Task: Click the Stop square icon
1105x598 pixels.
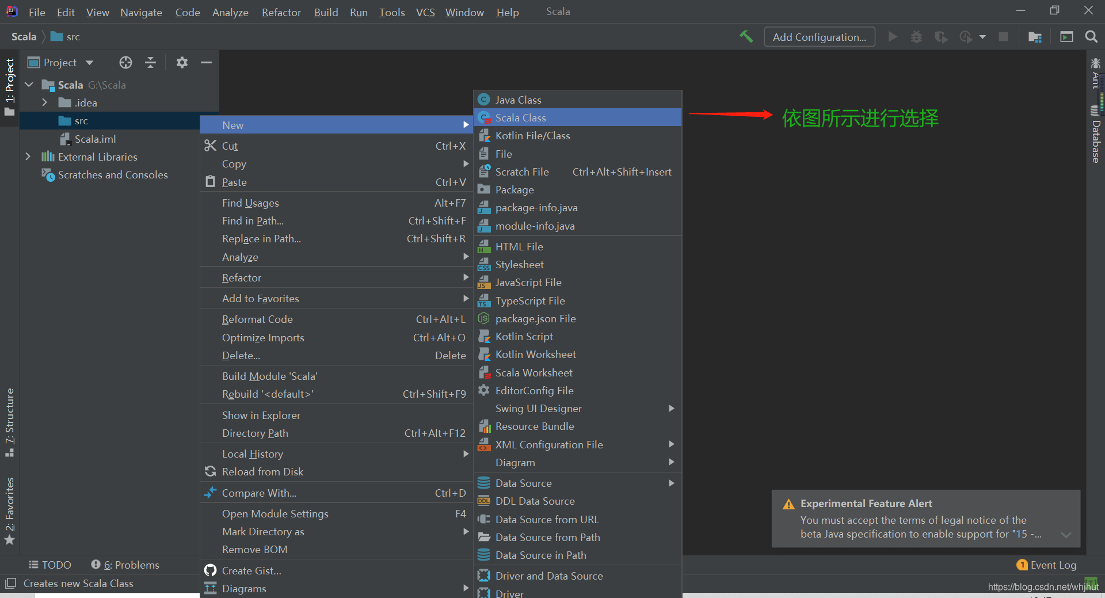Action: pyautogui.click(x=1003, y=37)
